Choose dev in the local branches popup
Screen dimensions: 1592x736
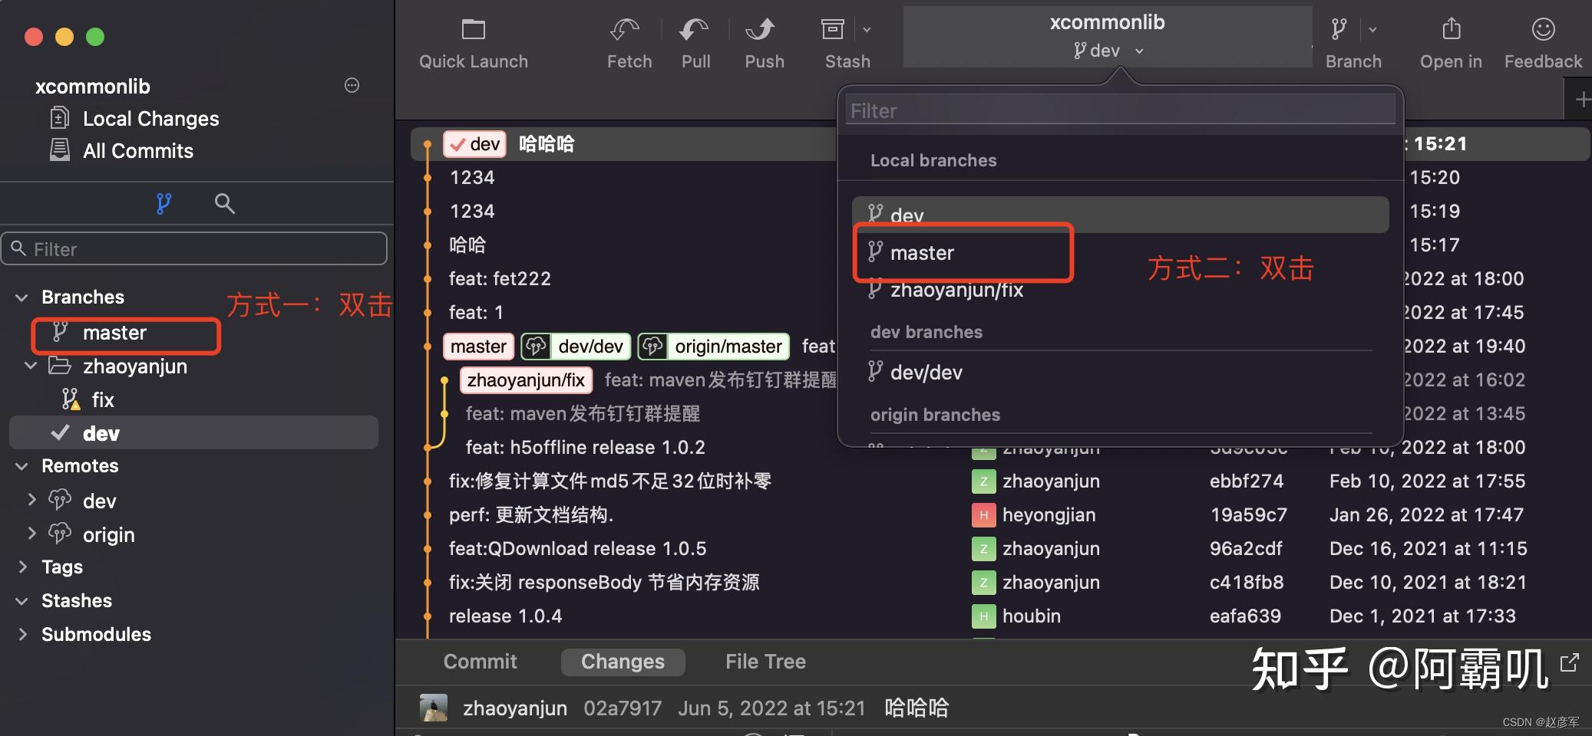click(x=1120, y=215)
